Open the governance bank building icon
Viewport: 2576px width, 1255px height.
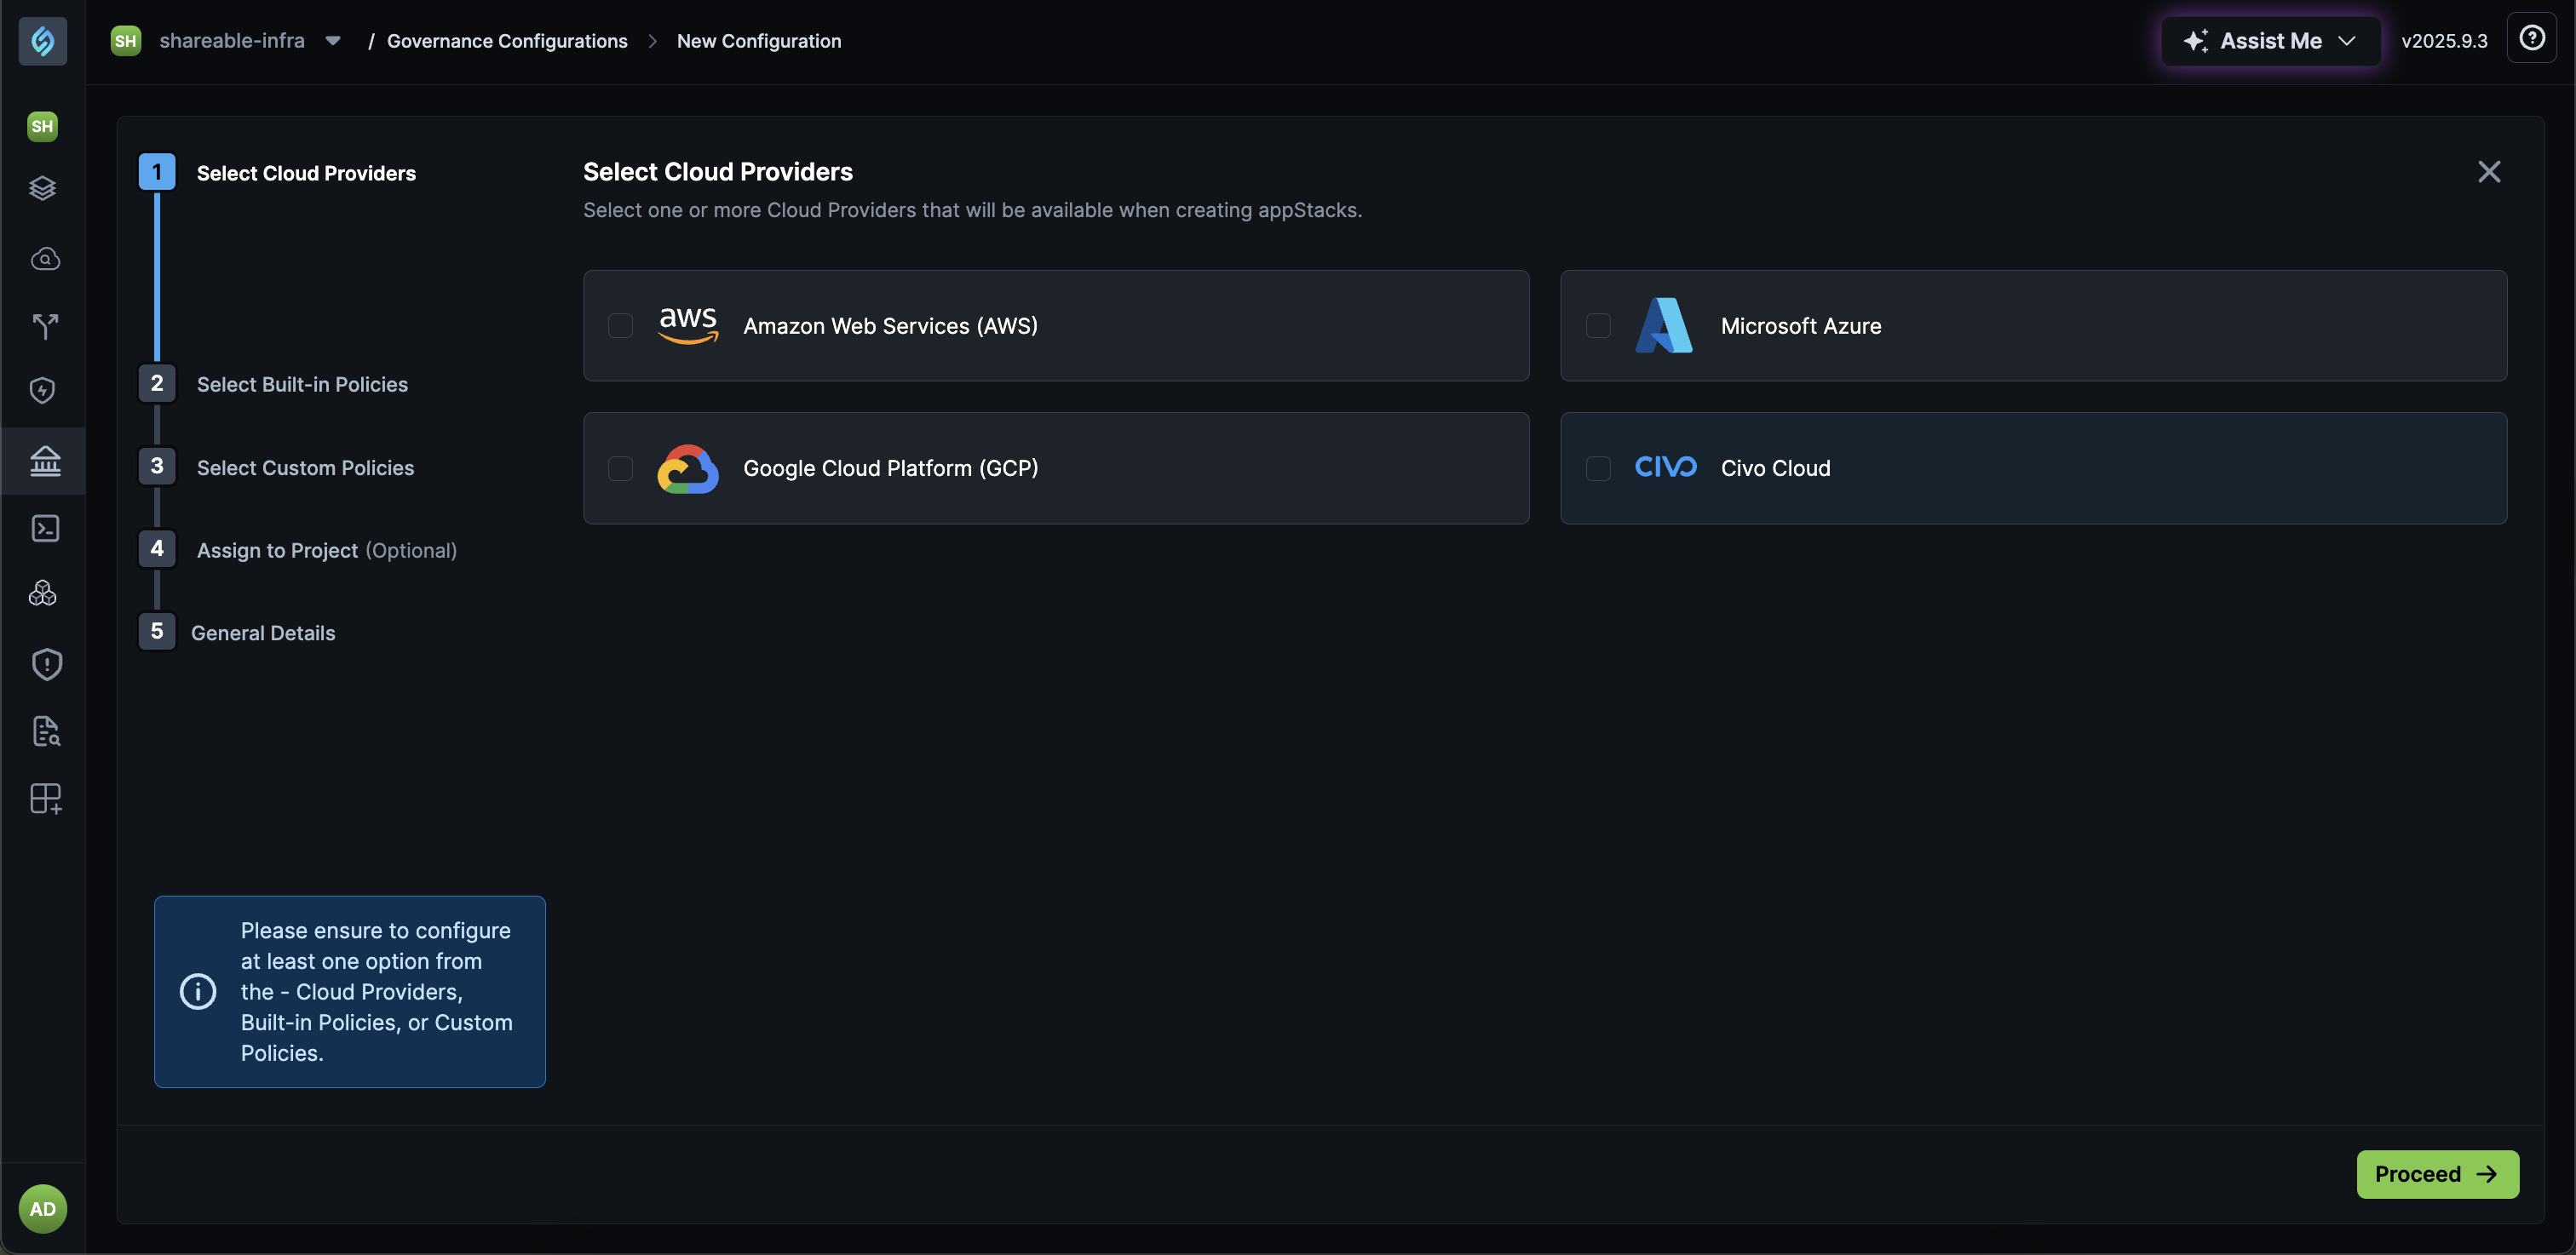45,461
